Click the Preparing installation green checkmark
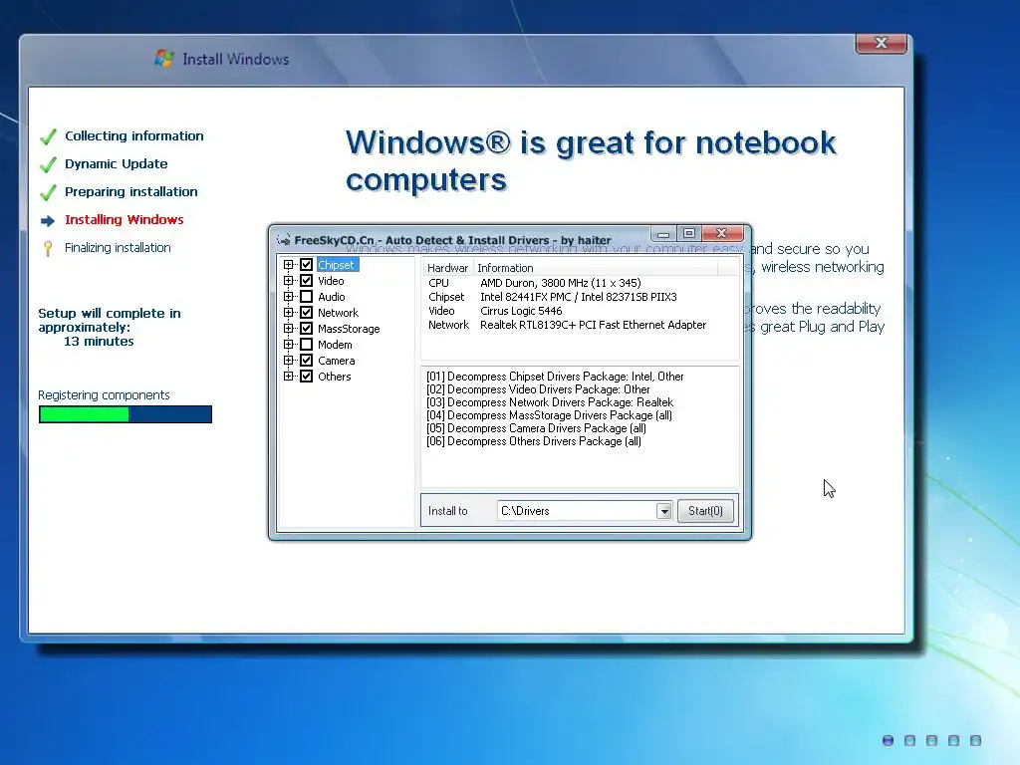This screenshot has width=1020, height=765. click(x=48, y=192)
